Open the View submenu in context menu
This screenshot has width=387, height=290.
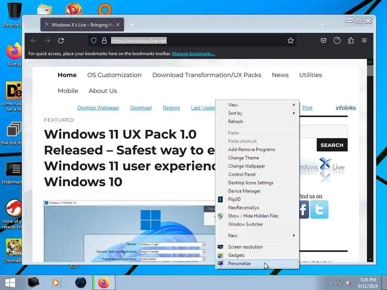point(257,105)
